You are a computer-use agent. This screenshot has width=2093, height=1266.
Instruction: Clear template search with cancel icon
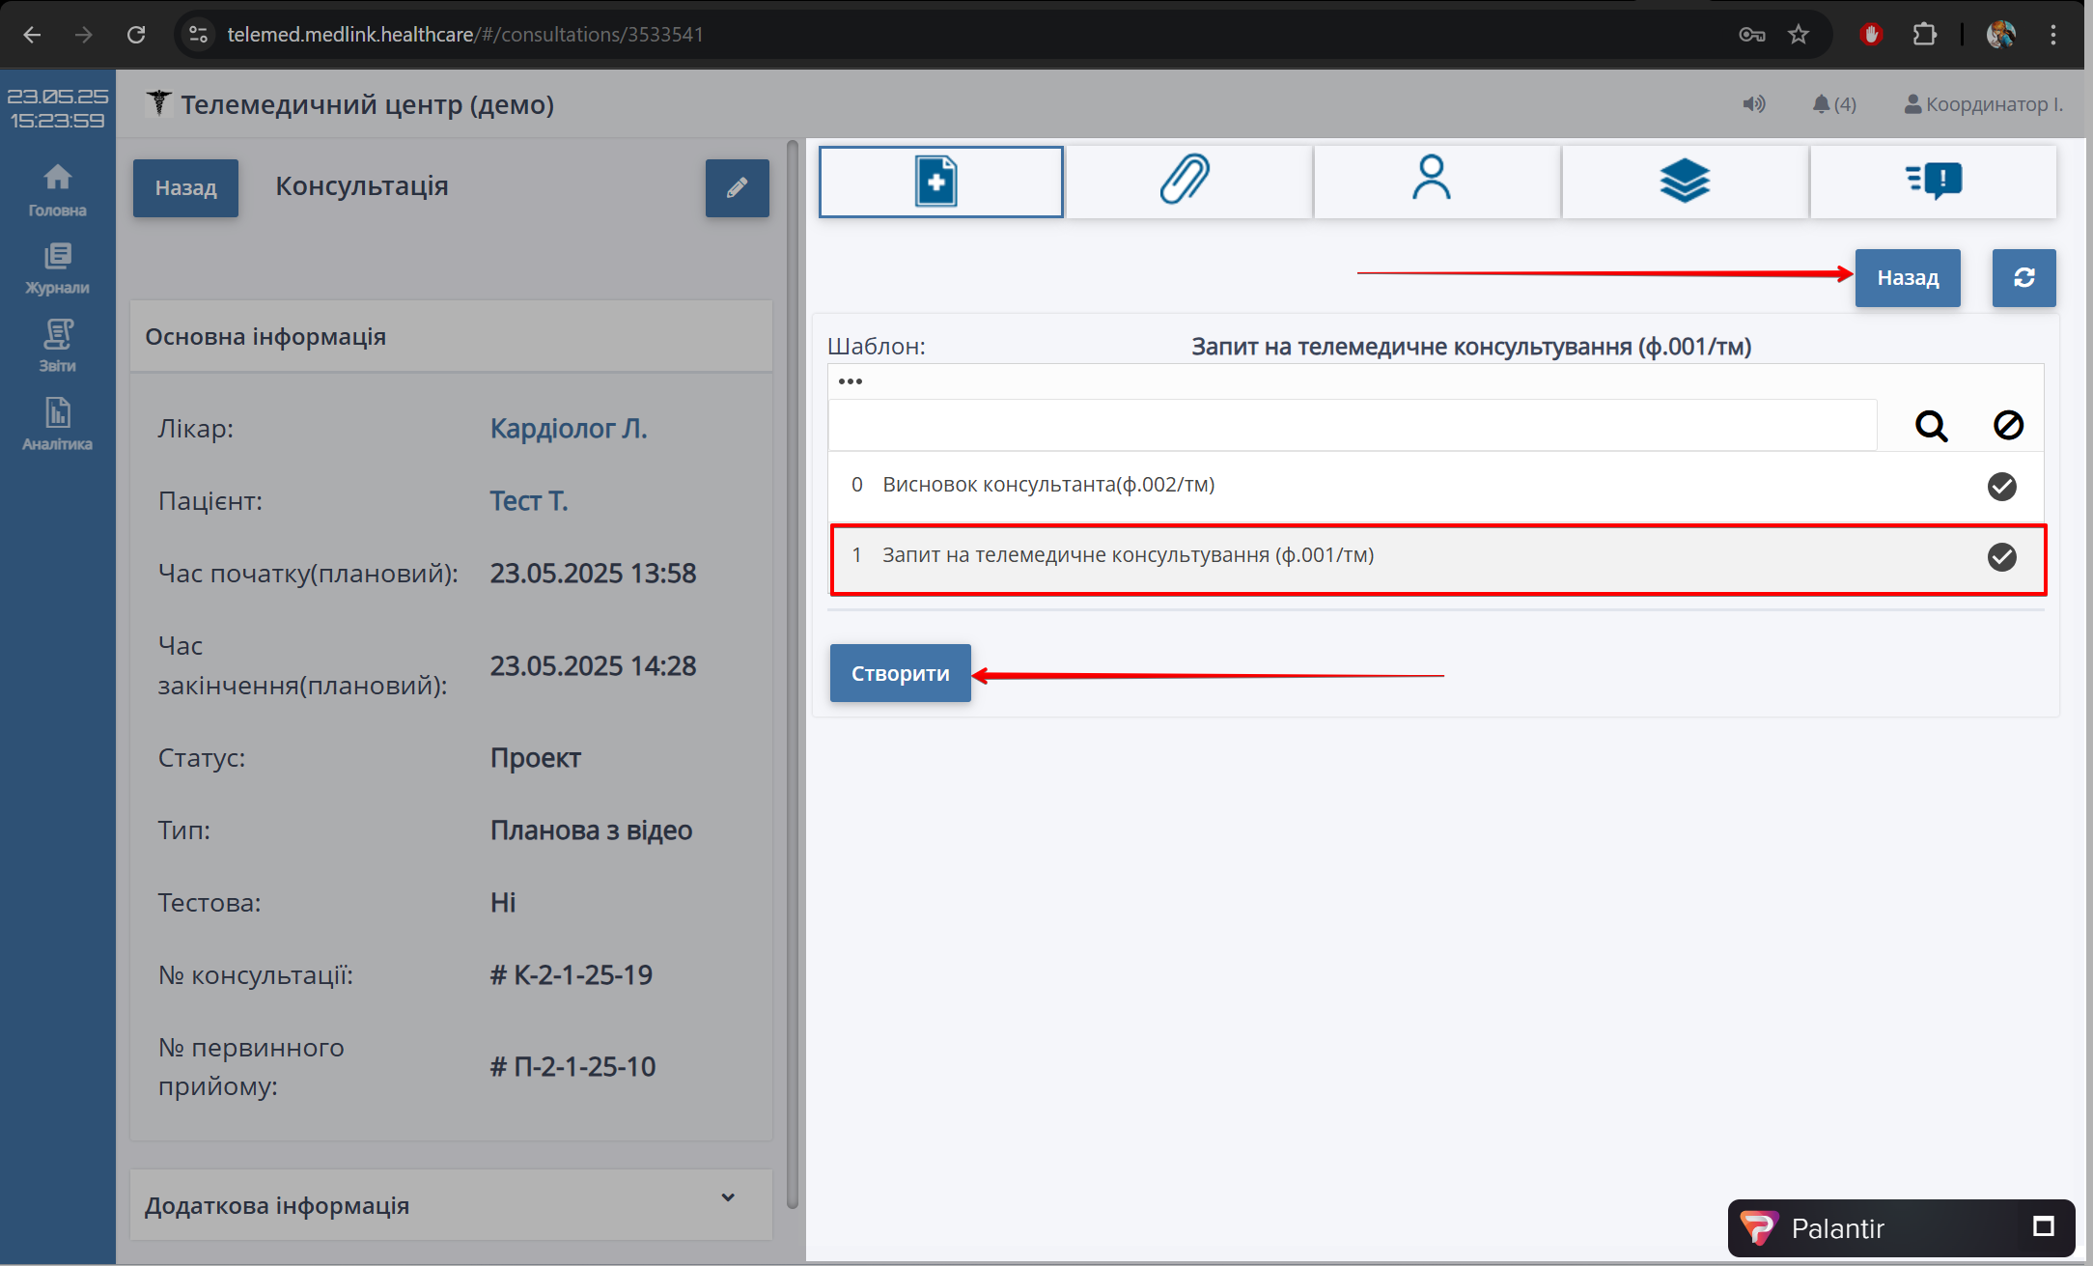coord(2008,426)
